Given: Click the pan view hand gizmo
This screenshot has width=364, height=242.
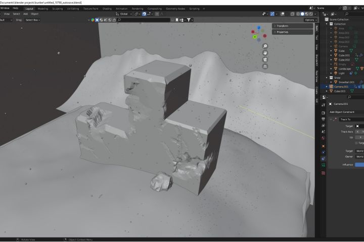Looking at the screenshot, I should 265,53.
